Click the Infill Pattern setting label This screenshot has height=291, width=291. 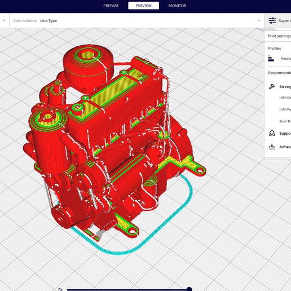click(285, 109)
